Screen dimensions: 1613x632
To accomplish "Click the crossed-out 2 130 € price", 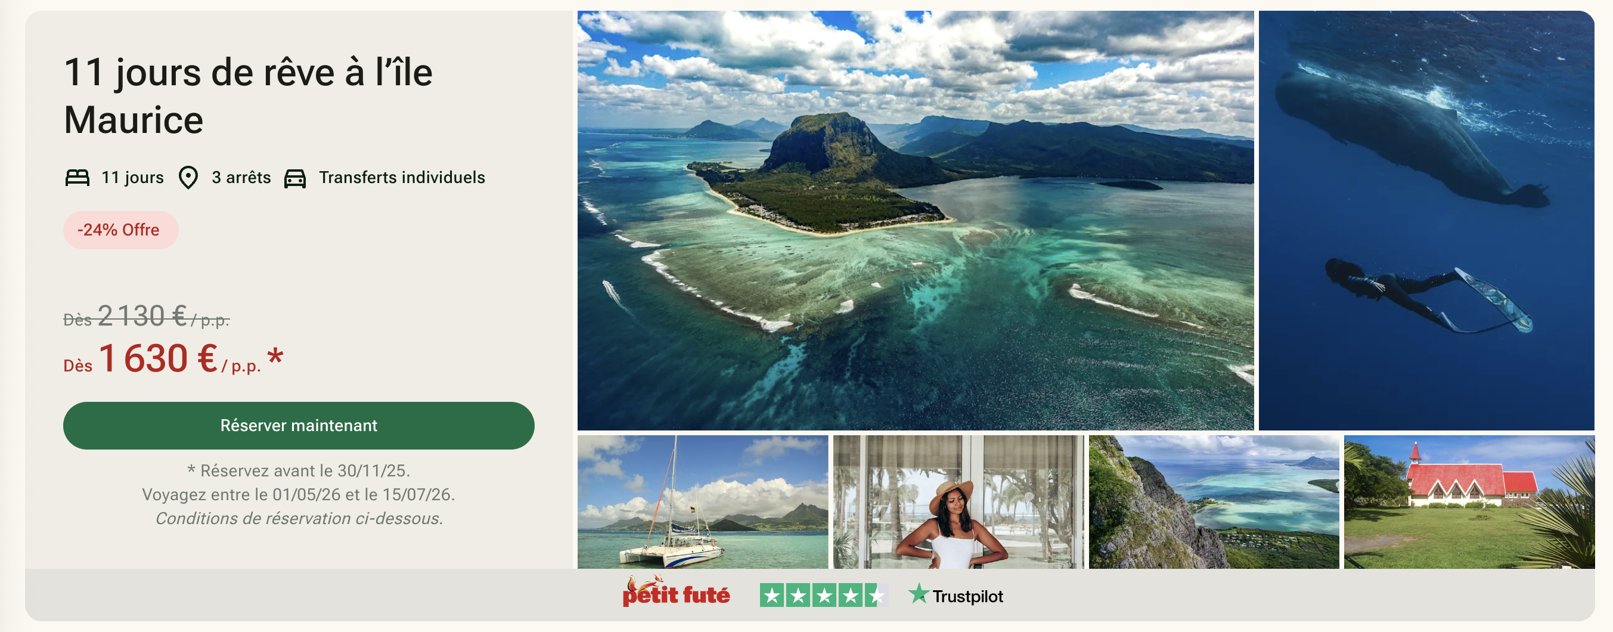I will tap(142, 315).
